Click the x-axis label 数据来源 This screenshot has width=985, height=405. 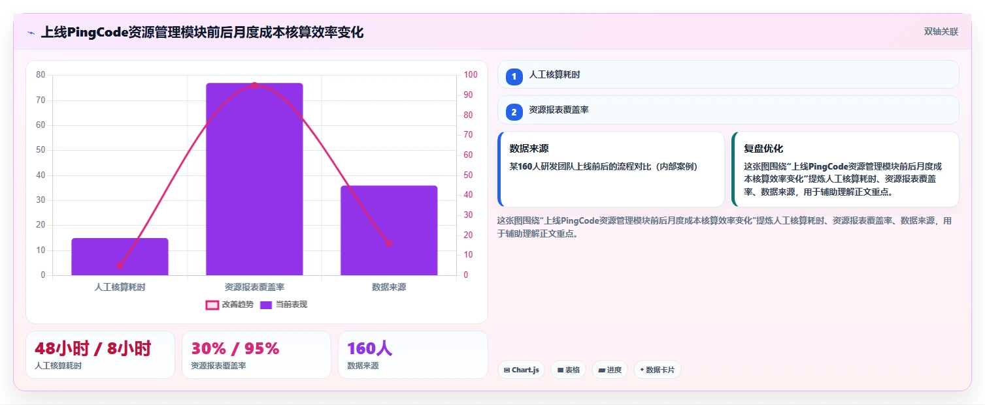click(389, 287)
